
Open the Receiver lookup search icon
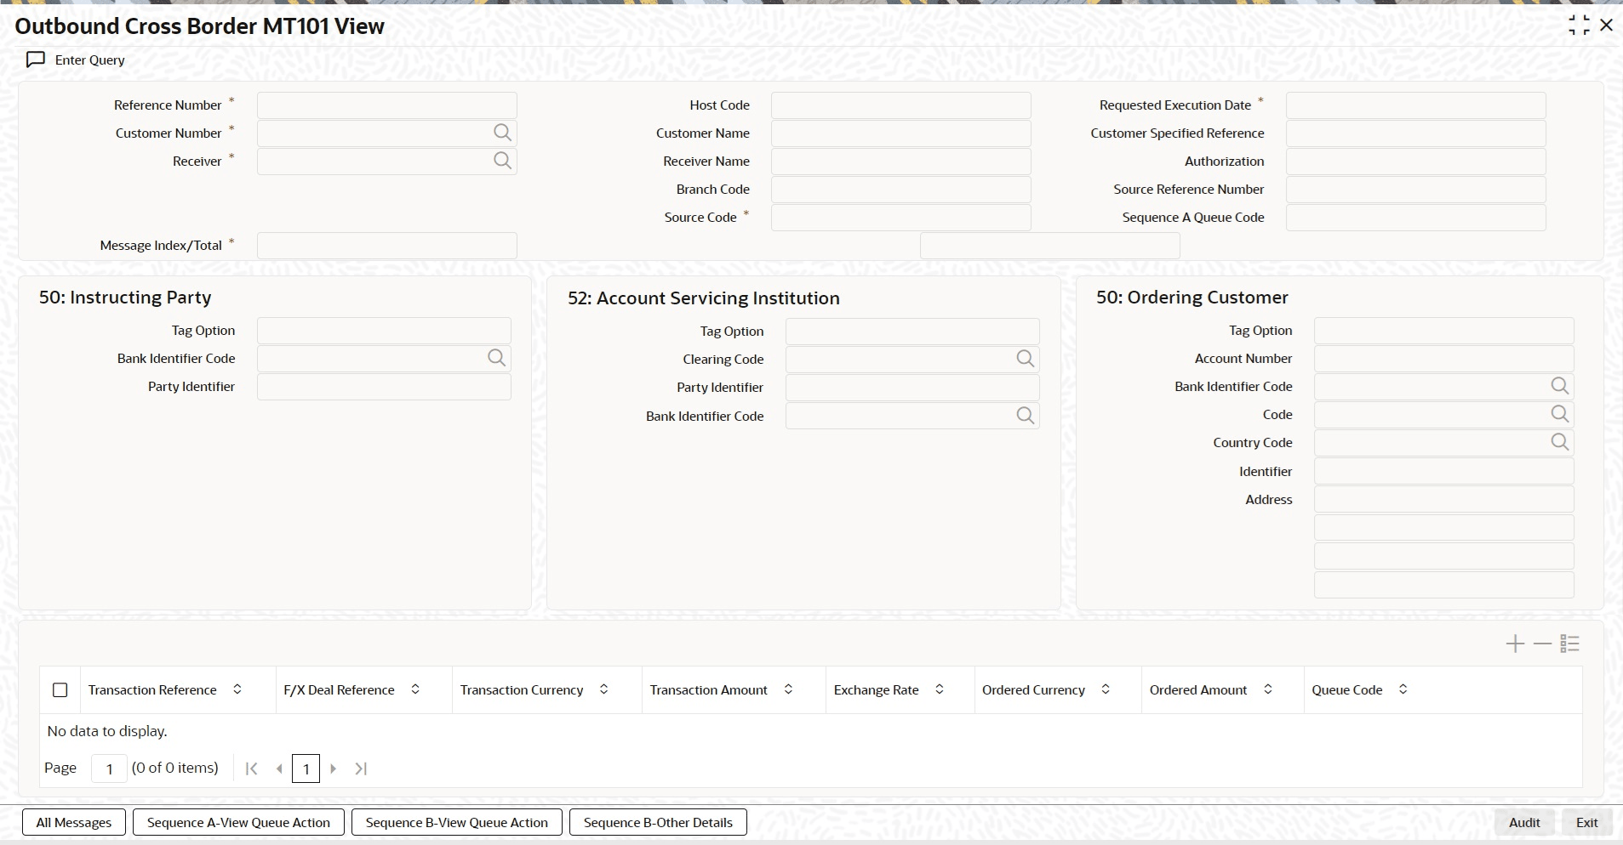tap(502, 161)
